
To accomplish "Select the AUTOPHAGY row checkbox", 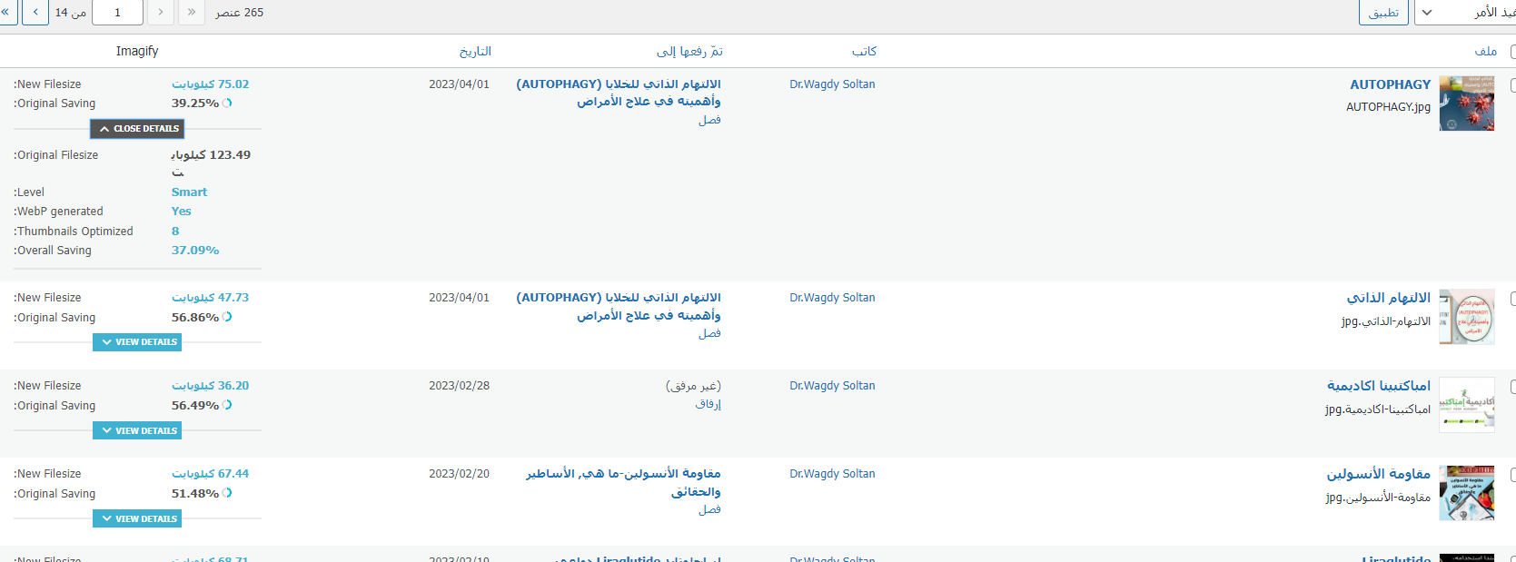I will tap(1511, 85).
